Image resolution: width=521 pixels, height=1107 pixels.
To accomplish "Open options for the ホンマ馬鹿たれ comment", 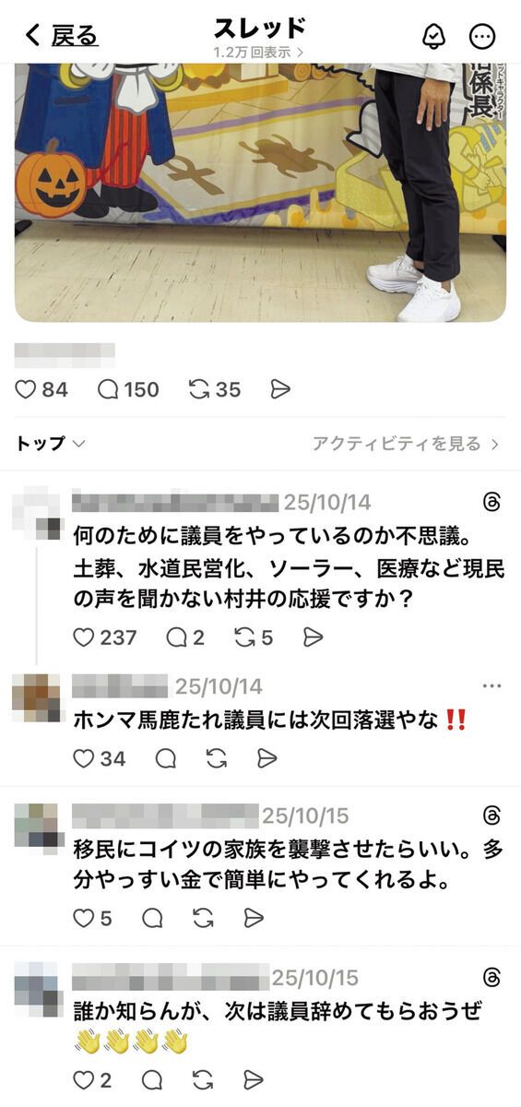I will [491, 686].
